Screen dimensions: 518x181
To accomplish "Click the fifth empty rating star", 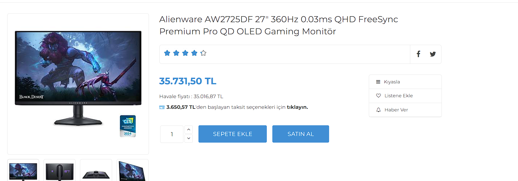I will click(203, 53).
